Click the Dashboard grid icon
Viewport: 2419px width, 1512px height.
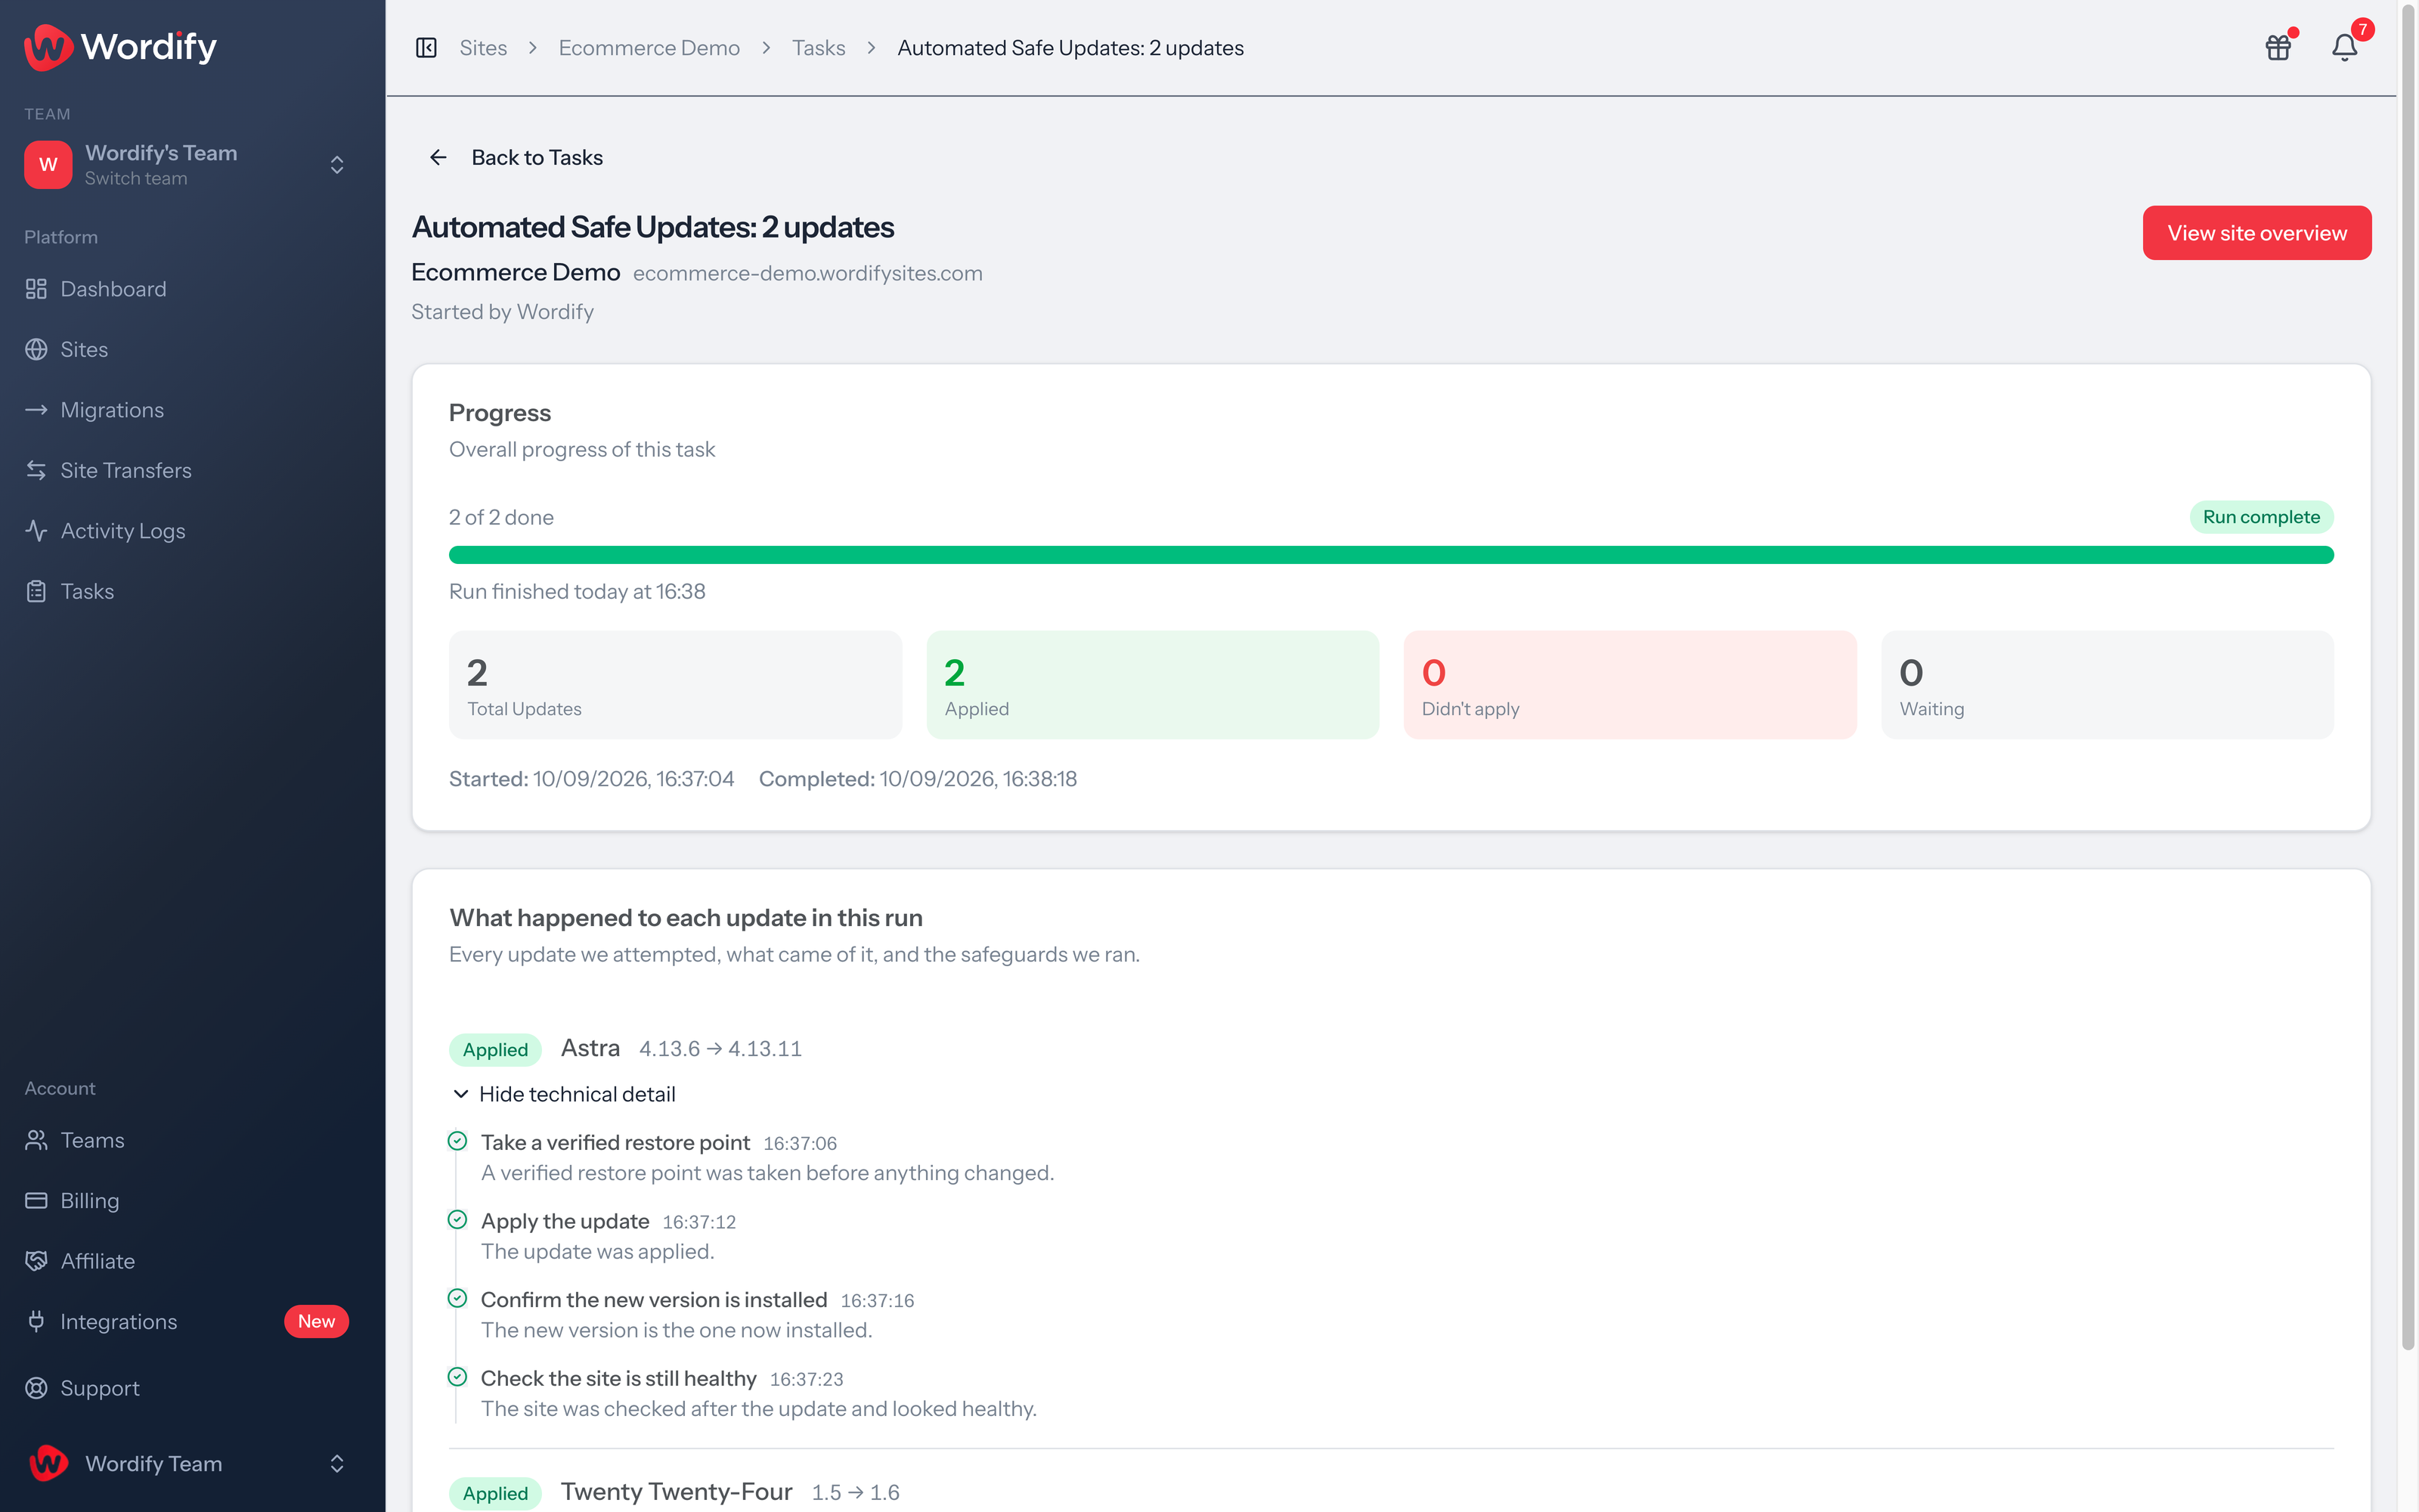pos(36,289)
